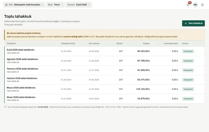The width and height of the screenshot is (209, 132).
Task: Click the code TAH-2026-09
Action: [13, 53]
